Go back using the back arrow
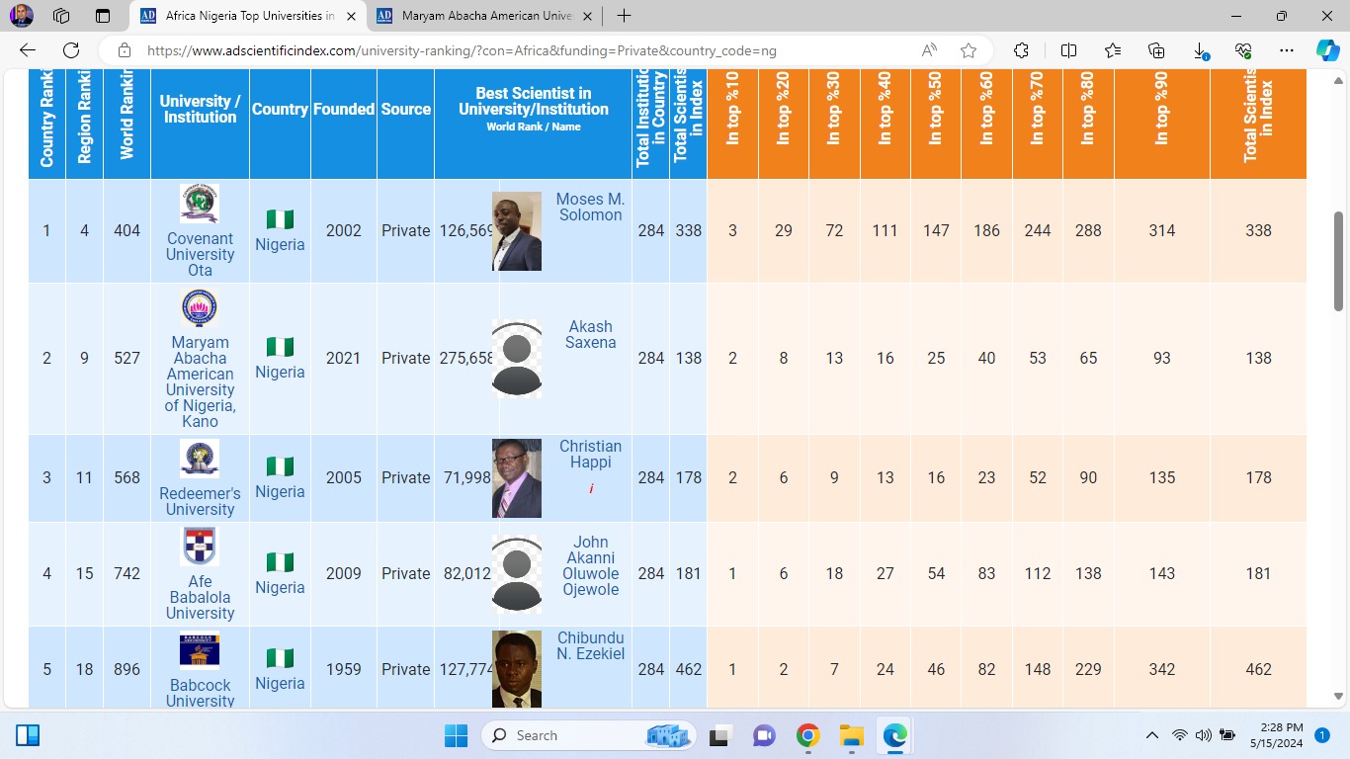Screen dimensions: 1350x759 (x=28, y=50)
